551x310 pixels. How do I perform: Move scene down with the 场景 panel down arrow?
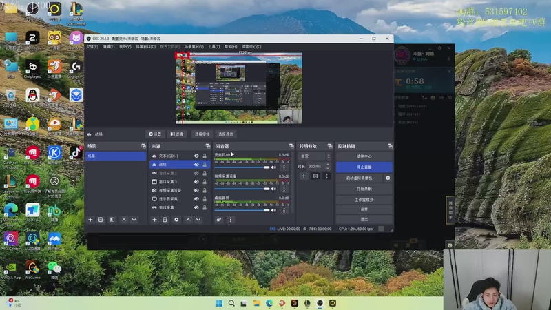coord(134,220)
